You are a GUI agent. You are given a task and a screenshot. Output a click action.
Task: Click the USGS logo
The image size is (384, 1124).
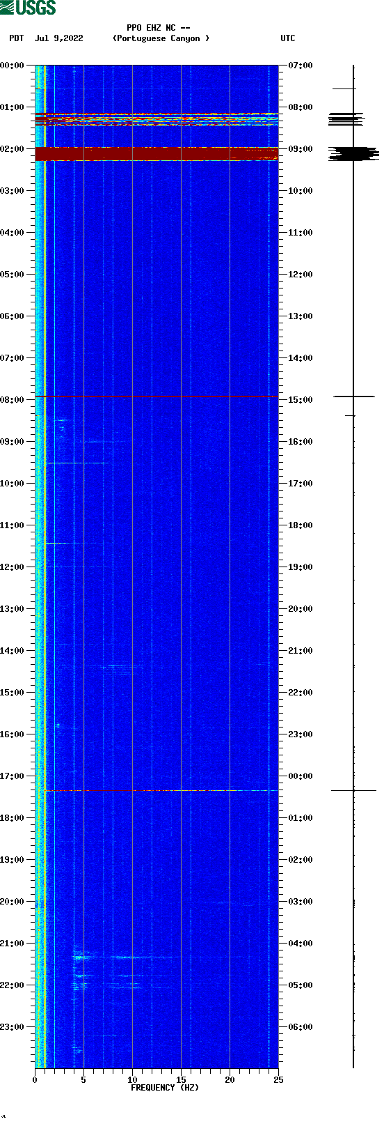point(28,8)
